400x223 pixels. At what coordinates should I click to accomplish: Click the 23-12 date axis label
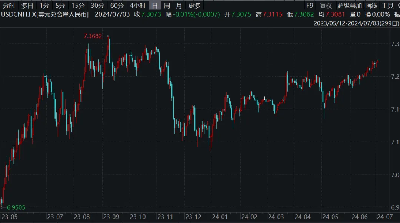pos(193,217)
